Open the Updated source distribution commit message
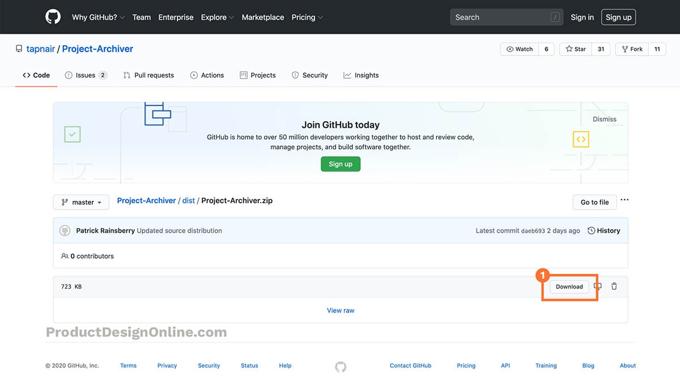Image resolution: width=680 pixels, height=382 pixels. (x=180, y=231)
